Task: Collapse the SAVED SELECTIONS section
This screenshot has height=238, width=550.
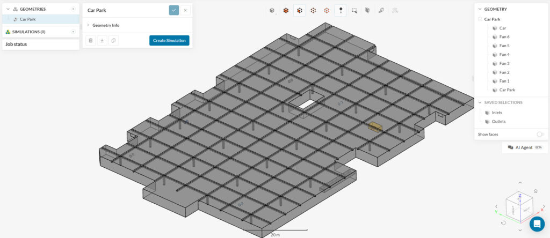Action: 480,102
